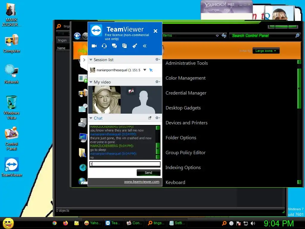
Task: Click the Control Panel search magnifier icon
Action: click(x=297, y=35)
